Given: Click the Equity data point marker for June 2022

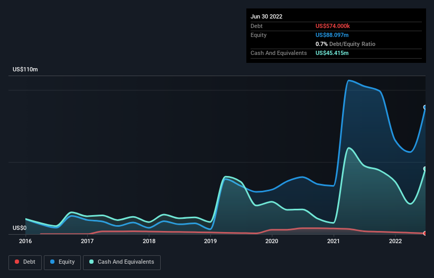Looking at the screenshot, I should coord(425,107).
